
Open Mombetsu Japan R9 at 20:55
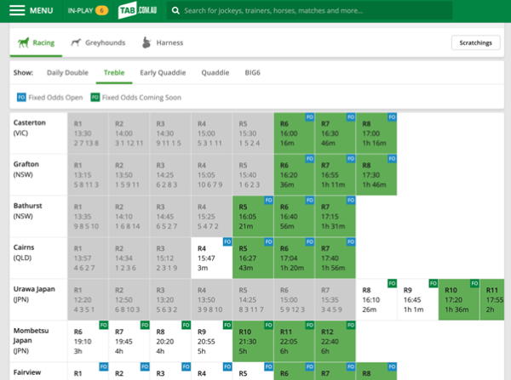(211, 342)
